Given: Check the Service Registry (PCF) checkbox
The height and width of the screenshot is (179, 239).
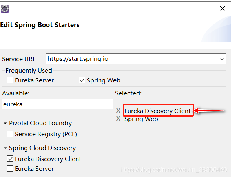Looking at the screenshot, I should pos(10,134).
